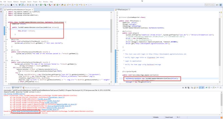This screenshot has height=119, width=223.
Task: Click the Pin Console icon
Action: pos(206,88)
